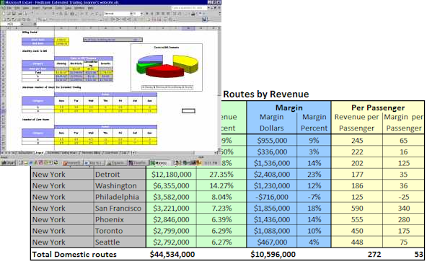Image resolution: width=427 pixels, height=267 pixels.
Task: Open the font size dropdown in Excel
Action: click(x=141, y=13)
